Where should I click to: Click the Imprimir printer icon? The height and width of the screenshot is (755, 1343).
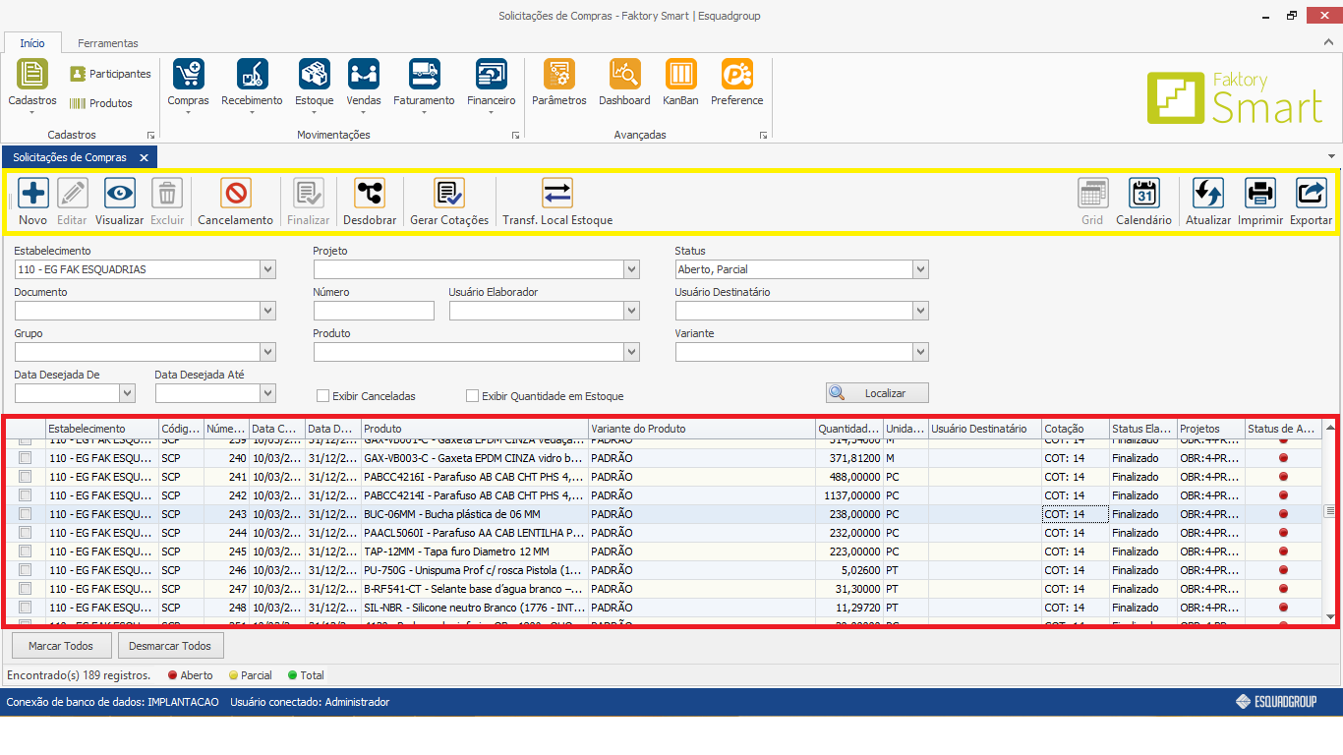click(1260, 194)
